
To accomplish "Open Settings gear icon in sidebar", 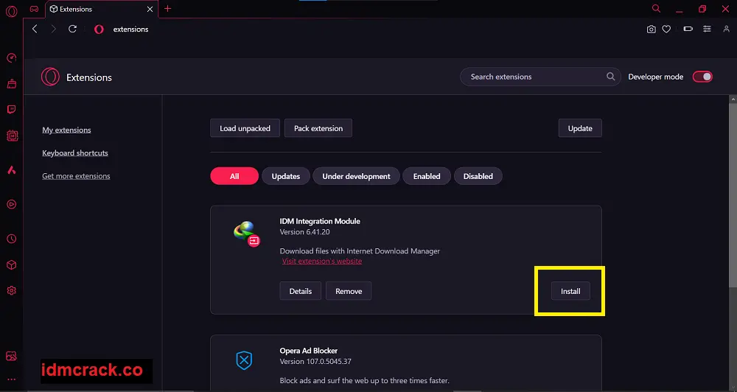I will [x=12, y=291].
